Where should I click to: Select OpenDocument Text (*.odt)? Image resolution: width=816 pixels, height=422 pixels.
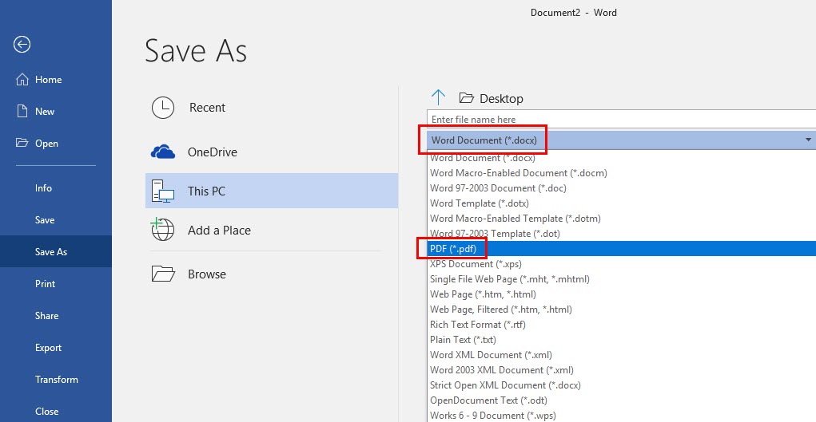(x=621, y=400)
